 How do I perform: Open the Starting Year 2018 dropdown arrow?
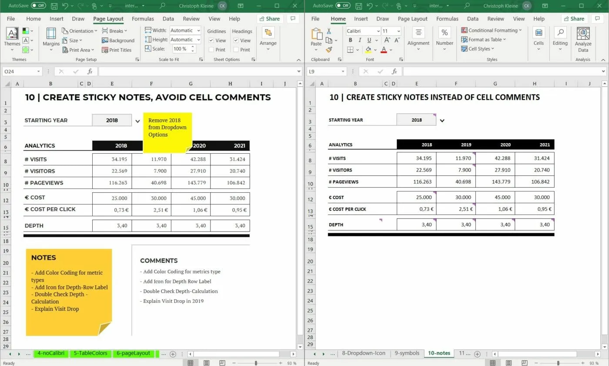point(137,120)
